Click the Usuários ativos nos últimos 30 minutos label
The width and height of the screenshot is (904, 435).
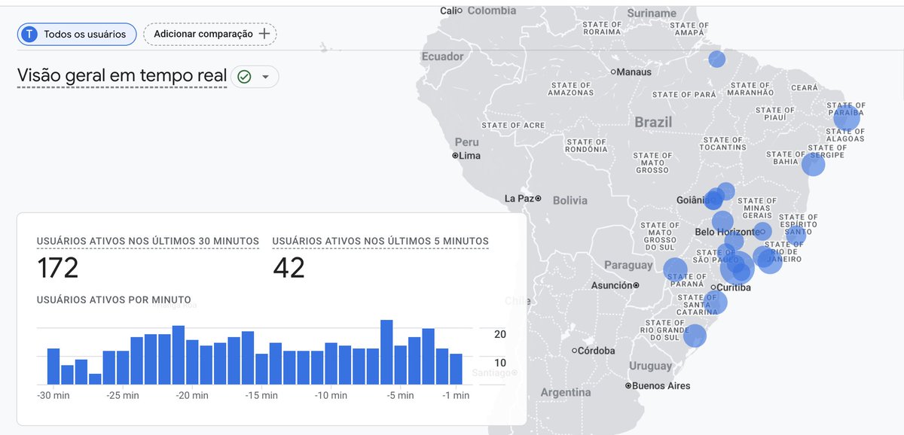[x=148, y=242]
